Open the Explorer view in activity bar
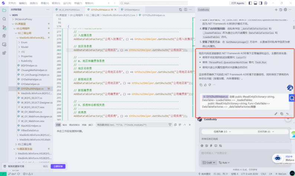The image size is (295, 176). coord(4,10)
